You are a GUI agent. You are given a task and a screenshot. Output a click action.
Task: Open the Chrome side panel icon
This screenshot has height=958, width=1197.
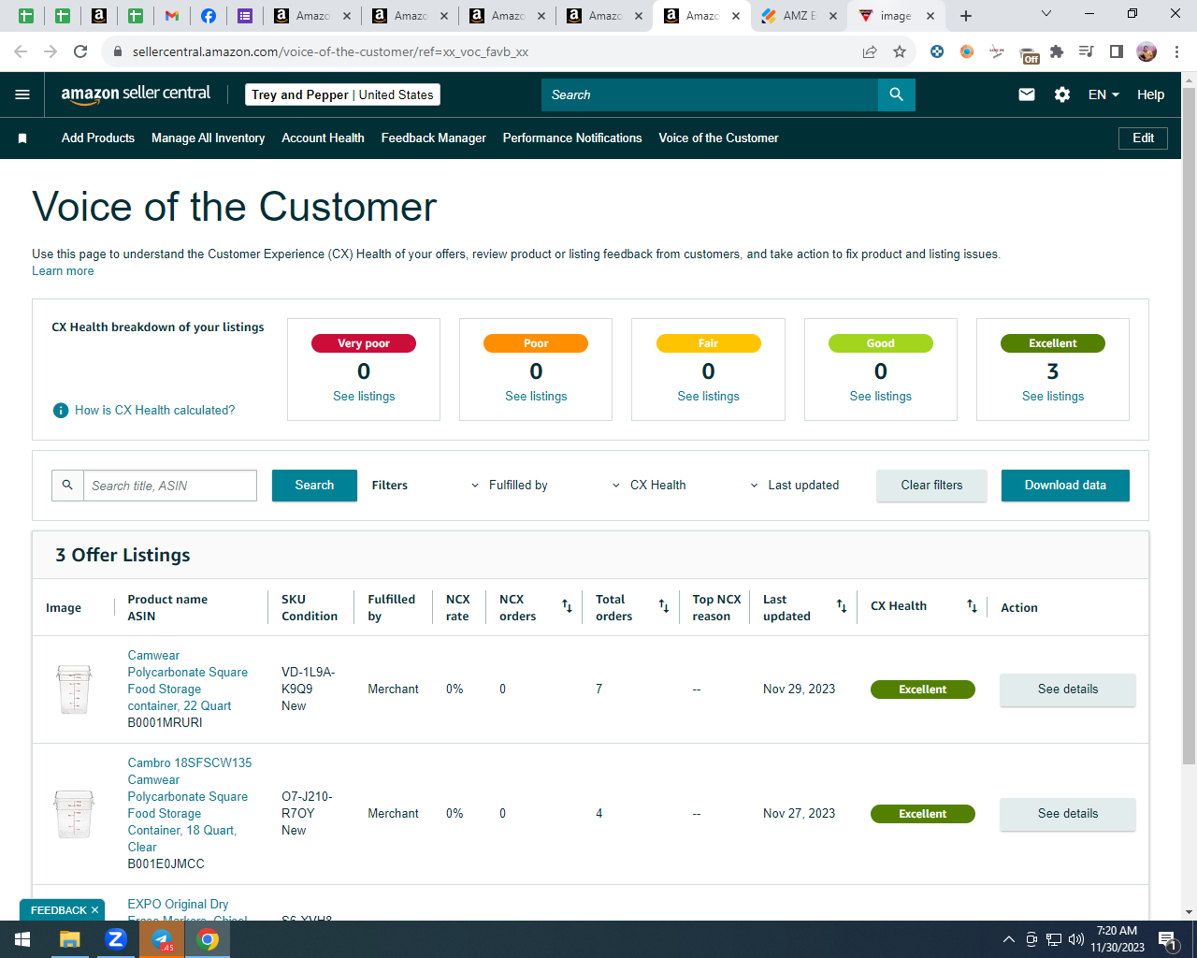coord(1117,51)
